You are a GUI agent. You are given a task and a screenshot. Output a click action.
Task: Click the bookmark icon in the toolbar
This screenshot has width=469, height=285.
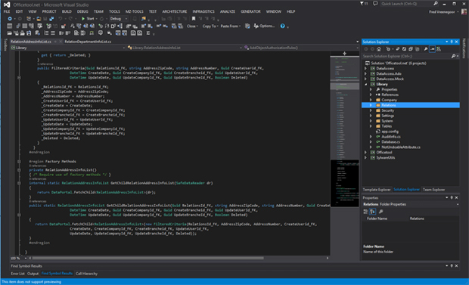(194, 19)
